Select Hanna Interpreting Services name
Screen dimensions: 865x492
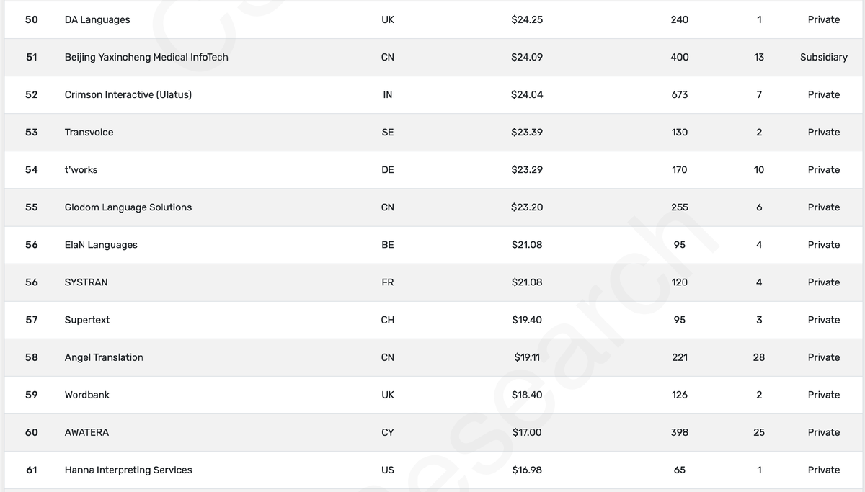click(x=128, y=470)
